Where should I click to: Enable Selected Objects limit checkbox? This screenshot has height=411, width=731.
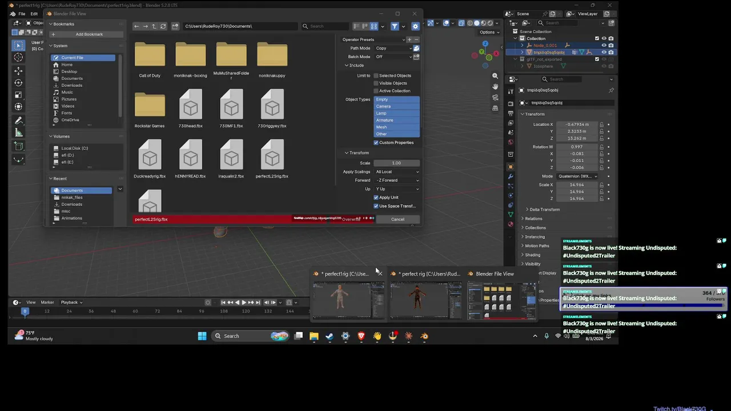point(376,75)
